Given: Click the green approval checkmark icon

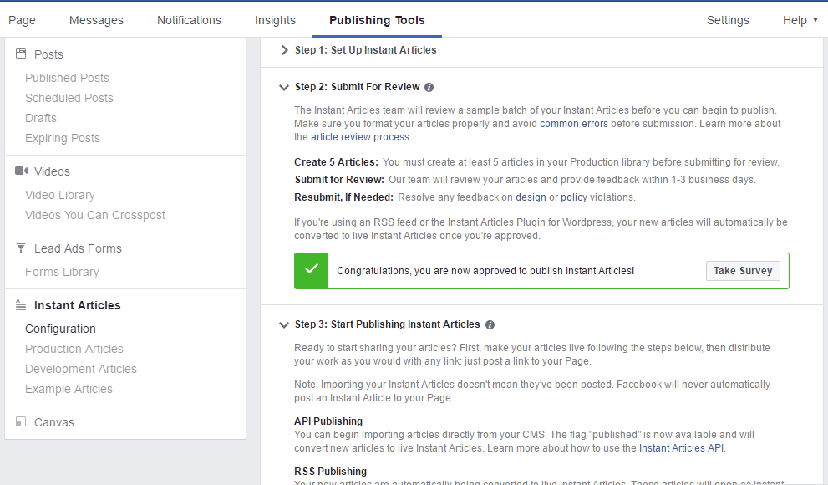Looking at the screenshot, I should 312,269.
